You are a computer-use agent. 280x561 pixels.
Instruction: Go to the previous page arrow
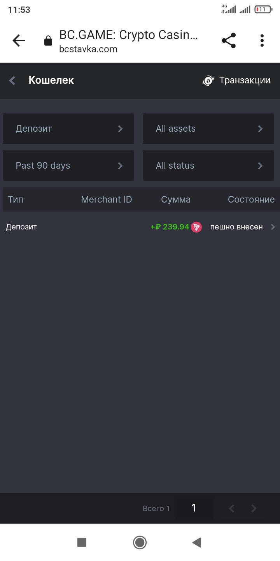(x=231, y=508)
